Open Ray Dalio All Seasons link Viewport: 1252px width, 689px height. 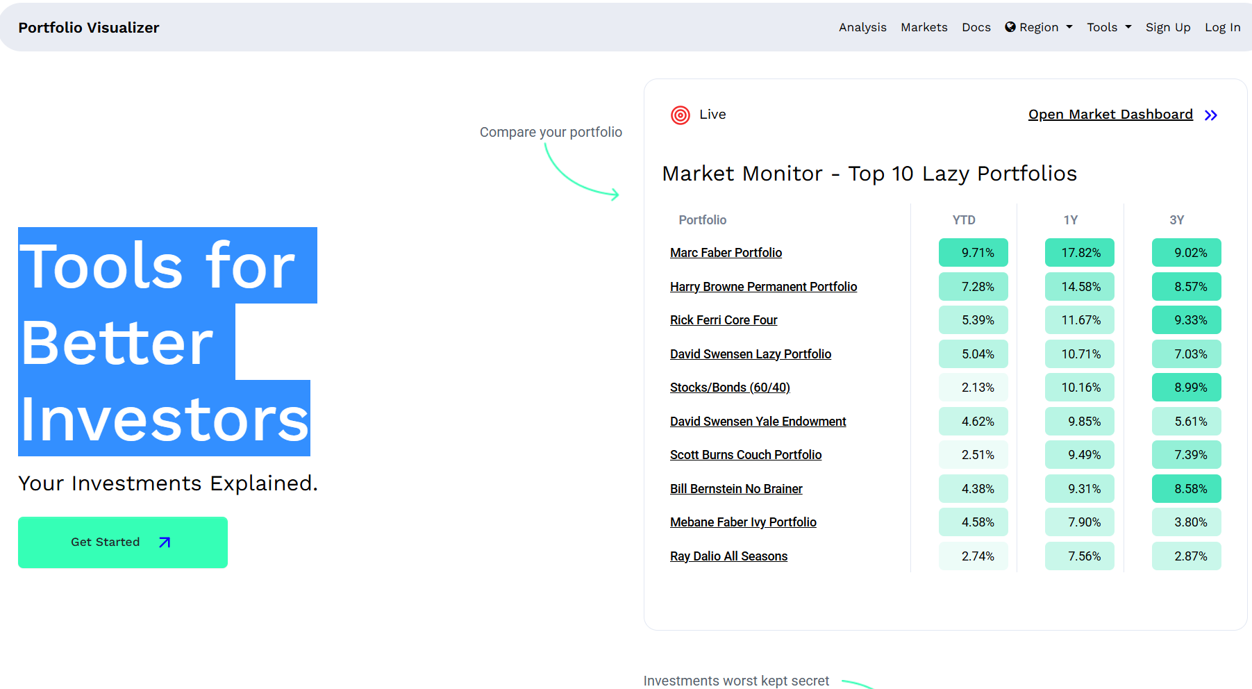(728, 556)
